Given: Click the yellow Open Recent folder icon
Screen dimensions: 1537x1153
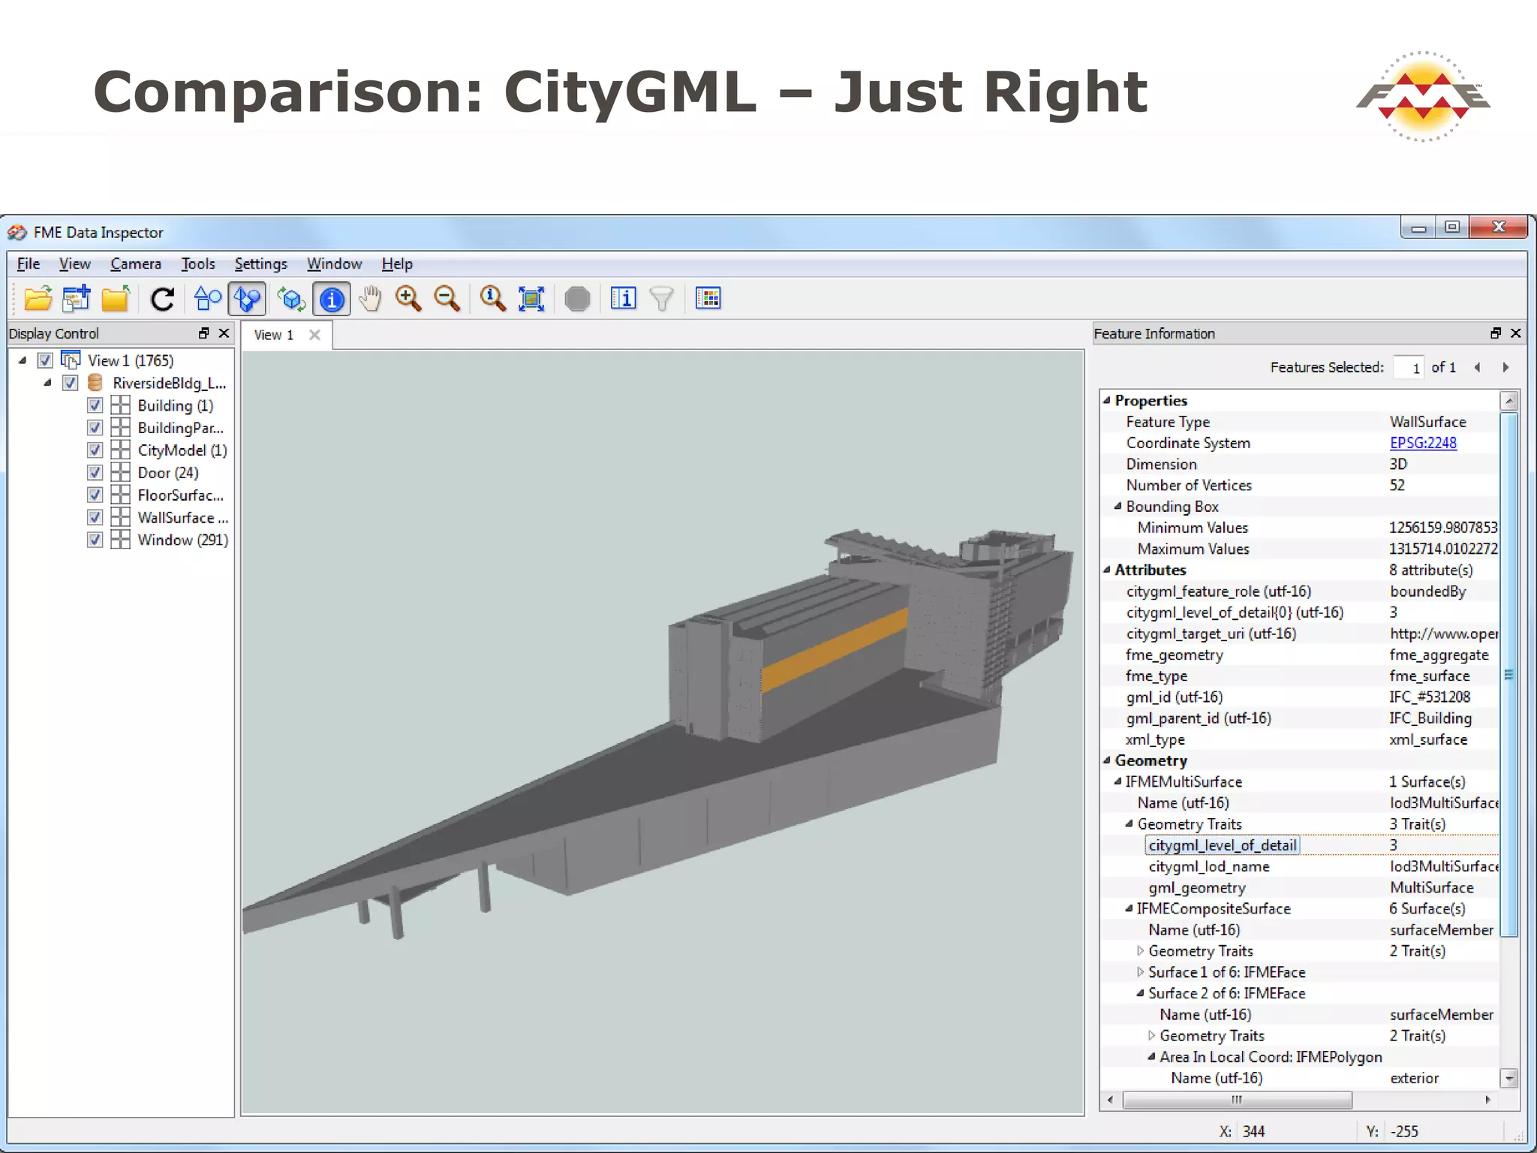Looking at the screenshot, I should tap(116, 299).
